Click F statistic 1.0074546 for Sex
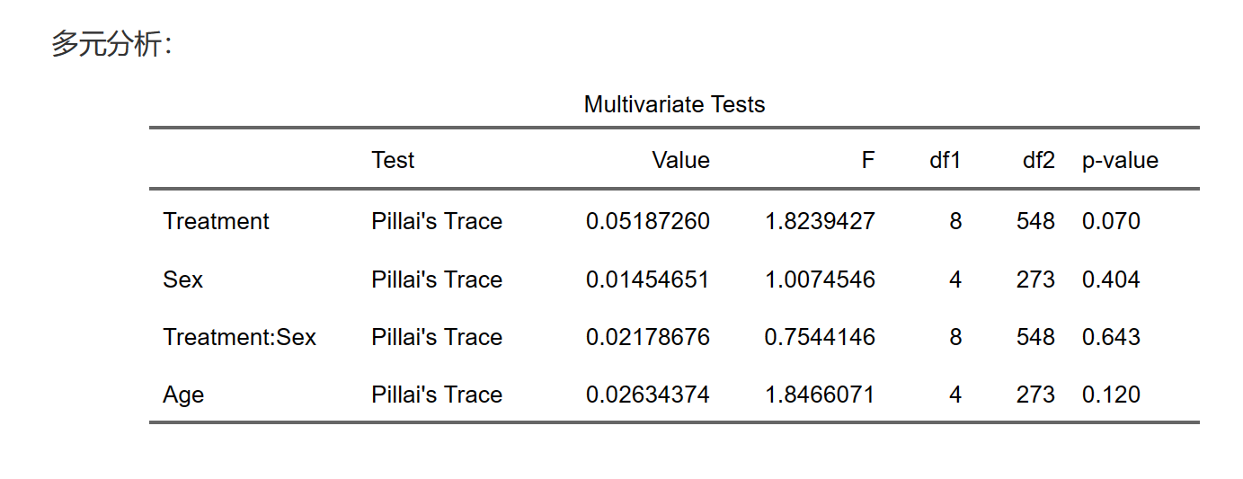The width and height of the screenshot is (1243, 479). [819, 280]
